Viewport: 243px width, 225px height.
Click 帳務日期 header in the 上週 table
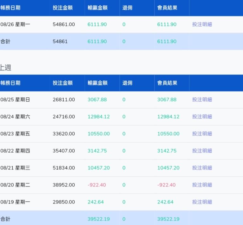(10, 83)
